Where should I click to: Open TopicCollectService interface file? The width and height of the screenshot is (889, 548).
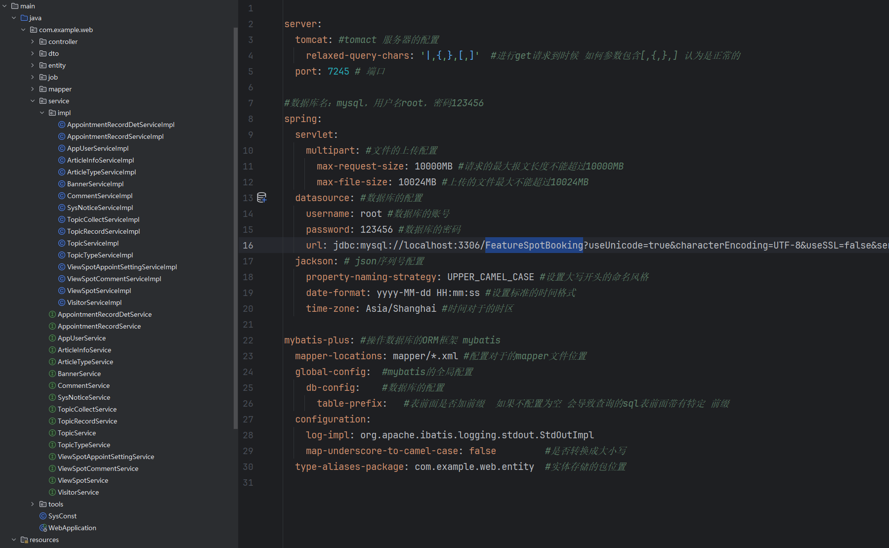87,409
